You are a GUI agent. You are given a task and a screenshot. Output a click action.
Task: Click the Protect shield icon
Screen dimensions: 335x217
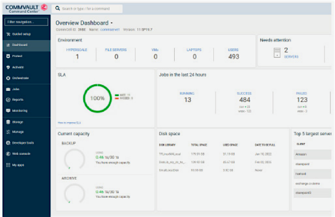[8, 56]
